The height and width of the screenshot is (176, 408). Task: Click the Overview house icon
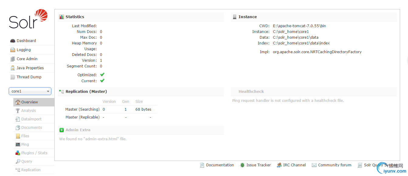(18, 102)
